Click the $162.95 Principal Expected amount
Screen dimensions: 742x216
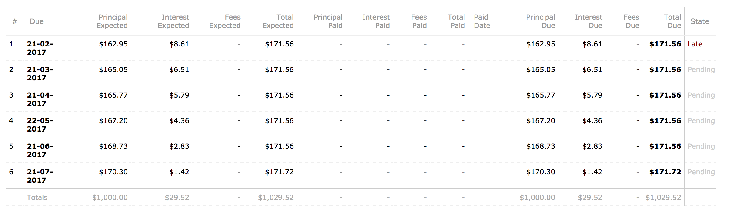point(113,44)
